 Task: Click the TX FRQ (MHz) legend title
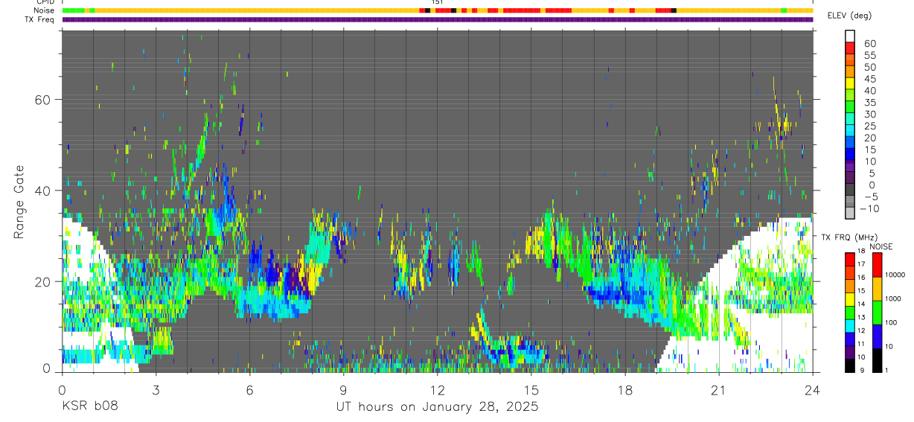tap(851, 237)
